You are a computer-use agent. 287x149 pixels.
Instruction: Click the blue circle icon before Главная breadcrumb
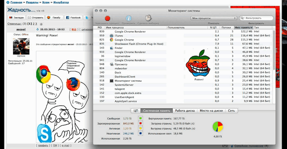click(x=8, y=2)
